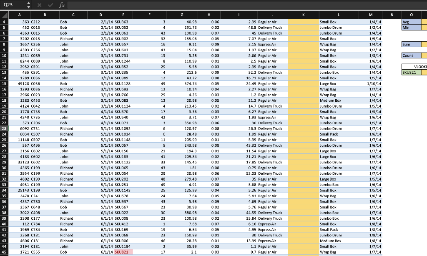Select the Min label cell
The width and height of the screenshot is (427, 256).
pyautogui.click(x=412, y=28)
